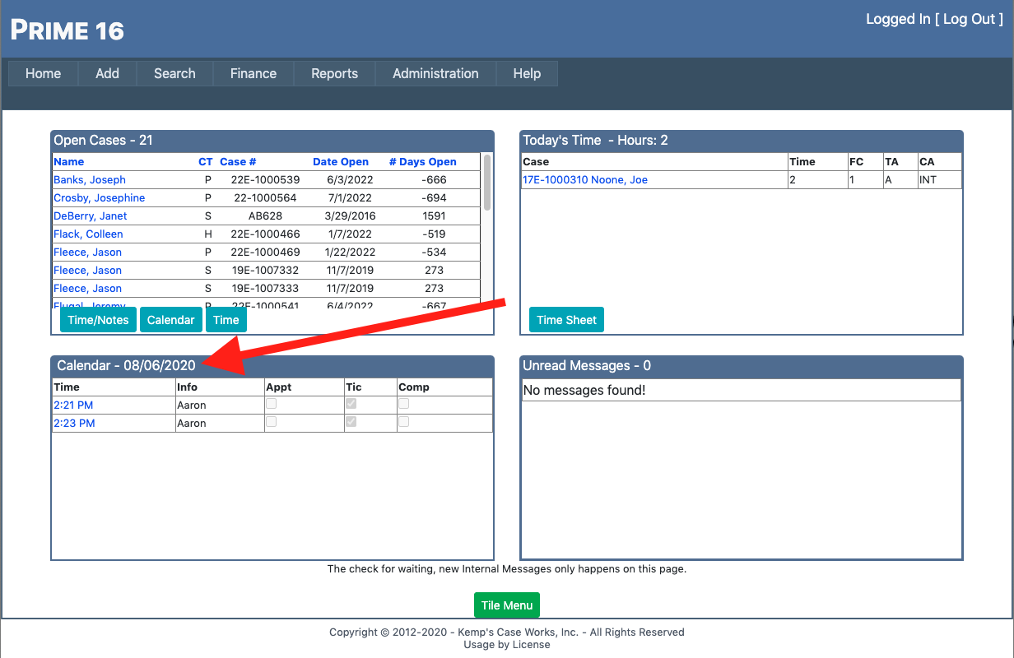
Task: Click the Log Out link
Action: [x=968, y=19]
